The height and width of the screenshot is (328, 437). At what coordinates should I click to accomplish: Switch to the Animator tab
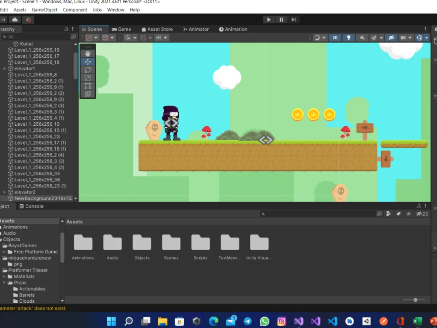tap(196, 29)
